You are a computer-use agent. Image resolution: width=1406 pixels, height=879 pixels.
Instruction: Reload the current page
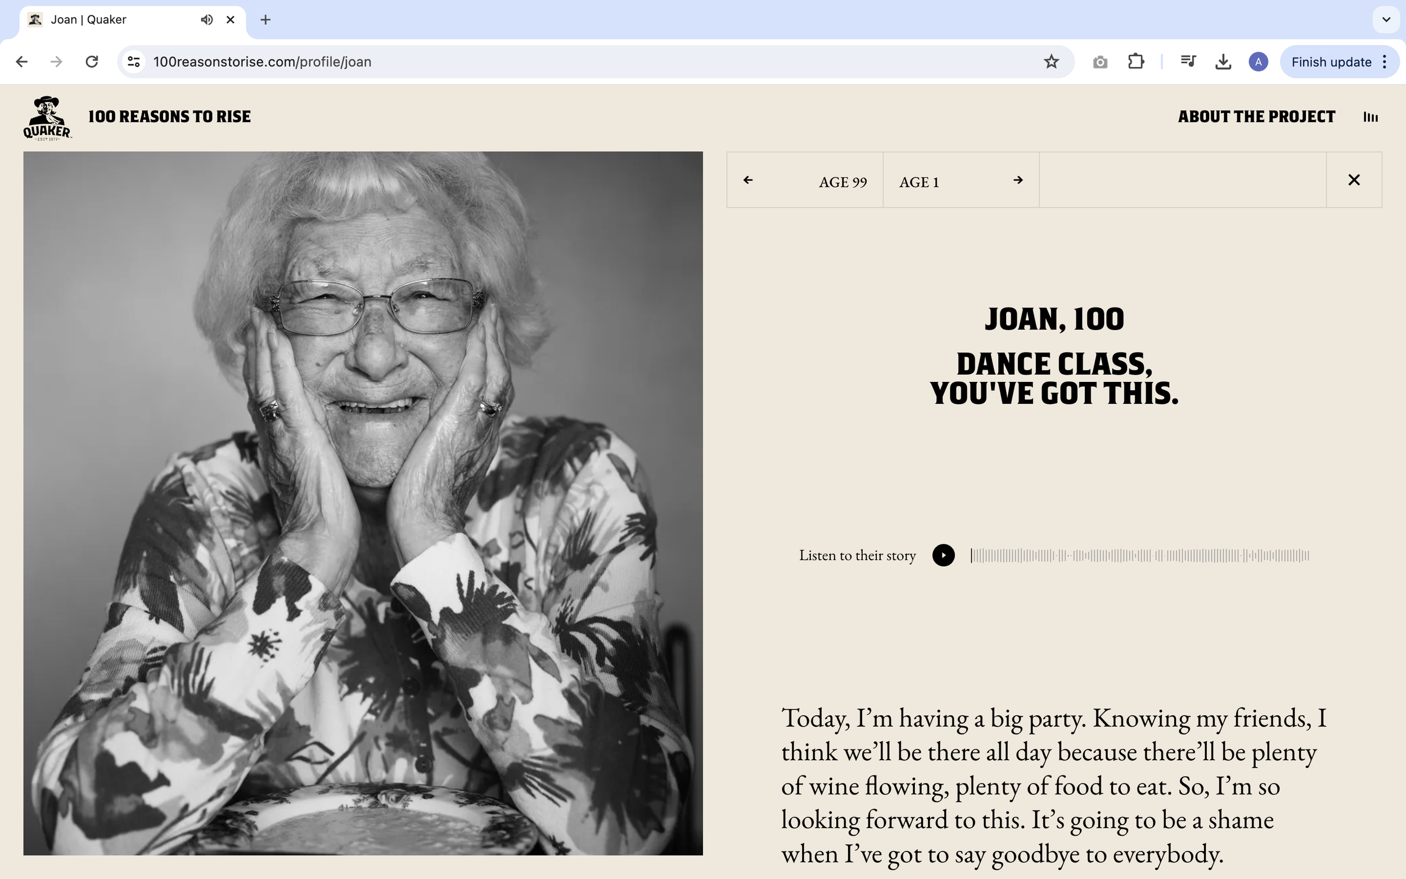(92, 62)
